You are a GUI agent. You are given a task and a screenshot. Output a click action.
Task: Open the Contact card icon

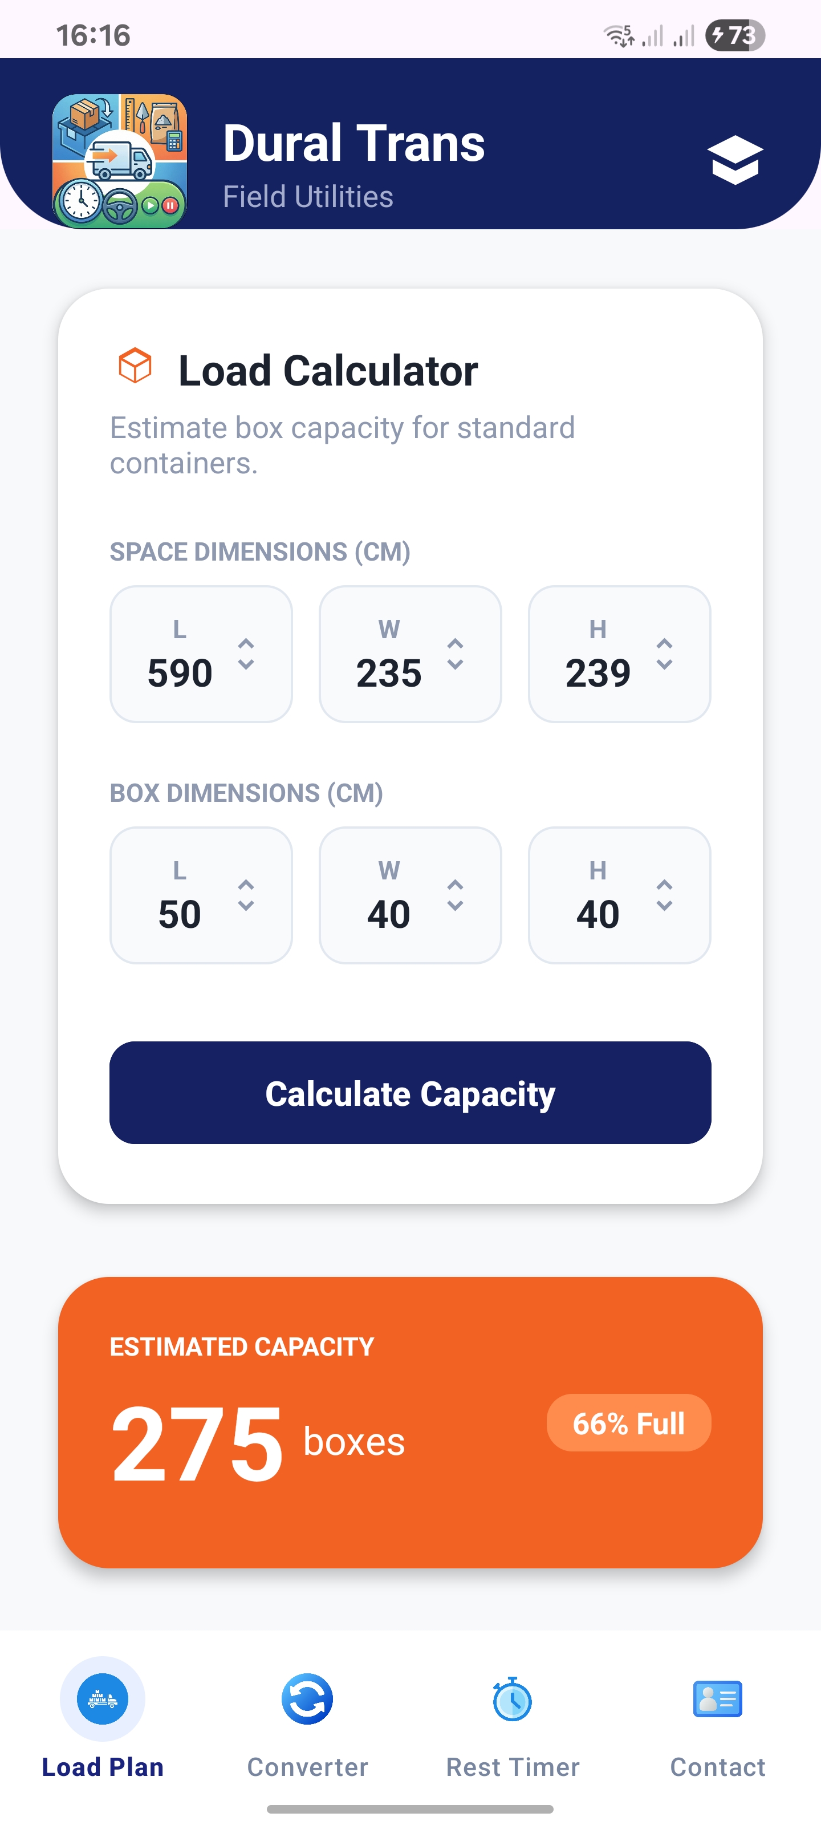(718, 1699)
